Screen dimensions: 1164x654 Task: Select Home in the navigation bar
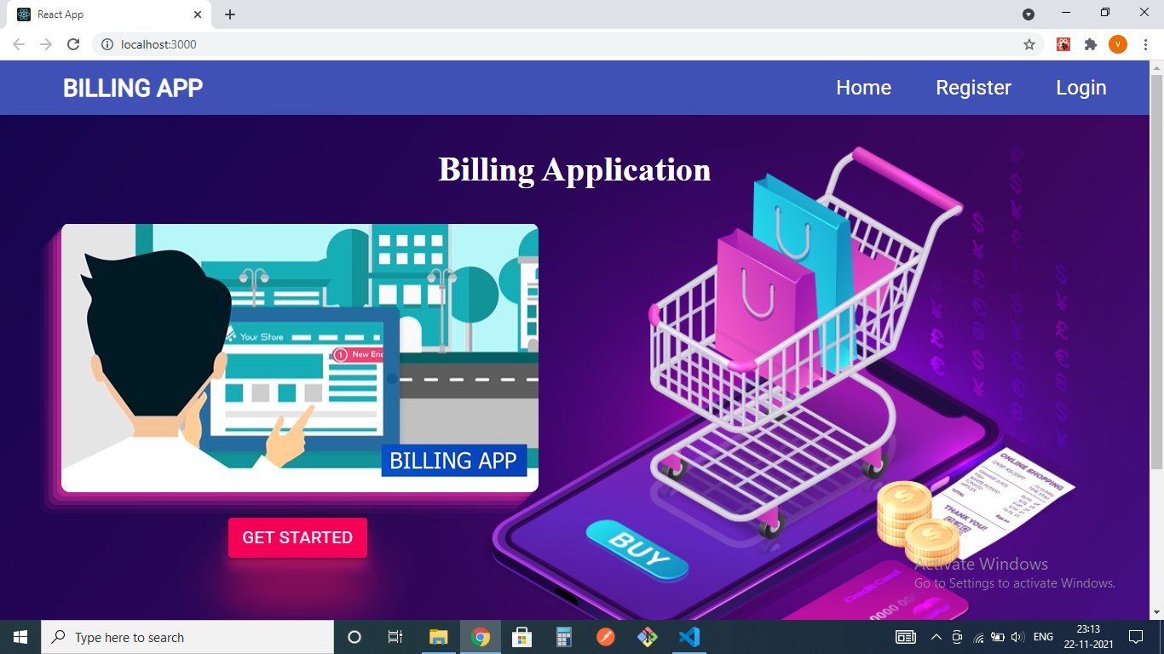click(x=863, y=88)
